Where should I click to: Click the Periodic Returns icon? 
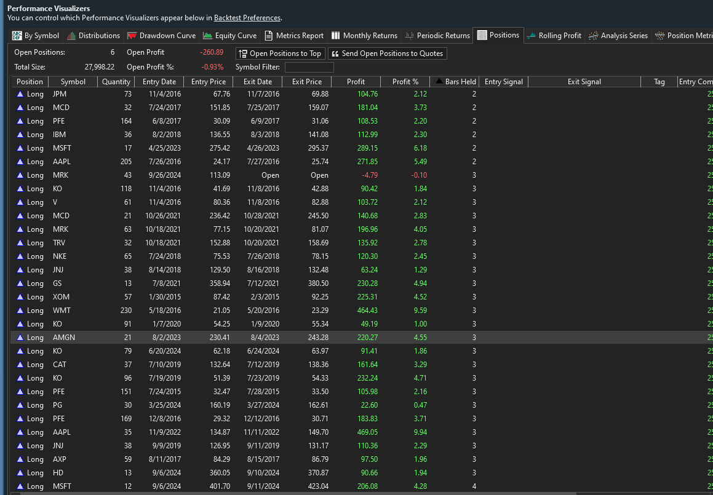pos(409,36)
